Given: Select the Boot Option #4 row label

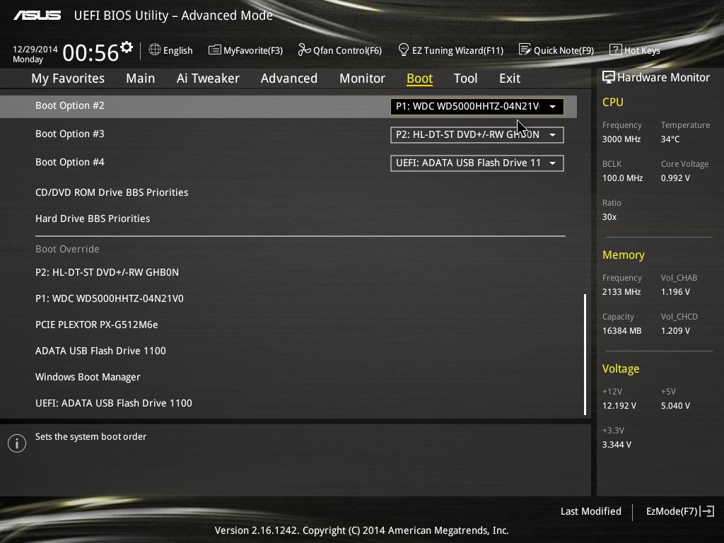Looking at the screenshot, I should pos(70,162).
